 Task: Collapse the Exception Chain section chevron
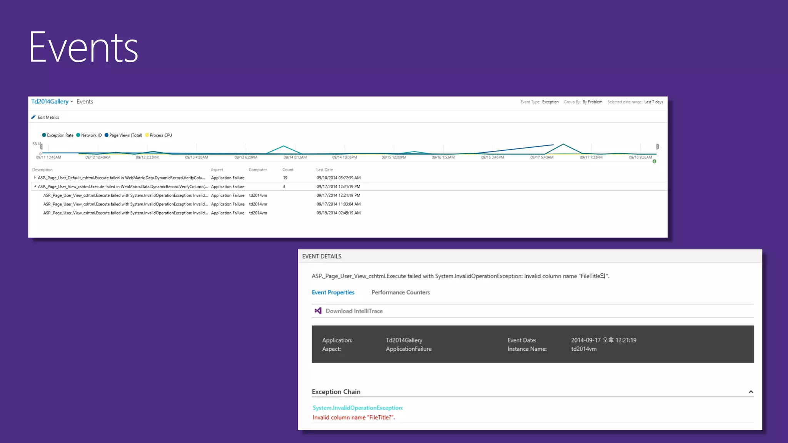coord(751,392)
